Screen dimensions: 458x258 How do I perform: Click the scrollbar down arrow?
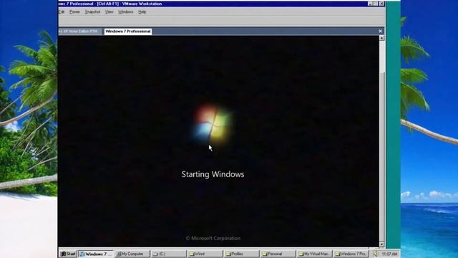click(381, 244)
